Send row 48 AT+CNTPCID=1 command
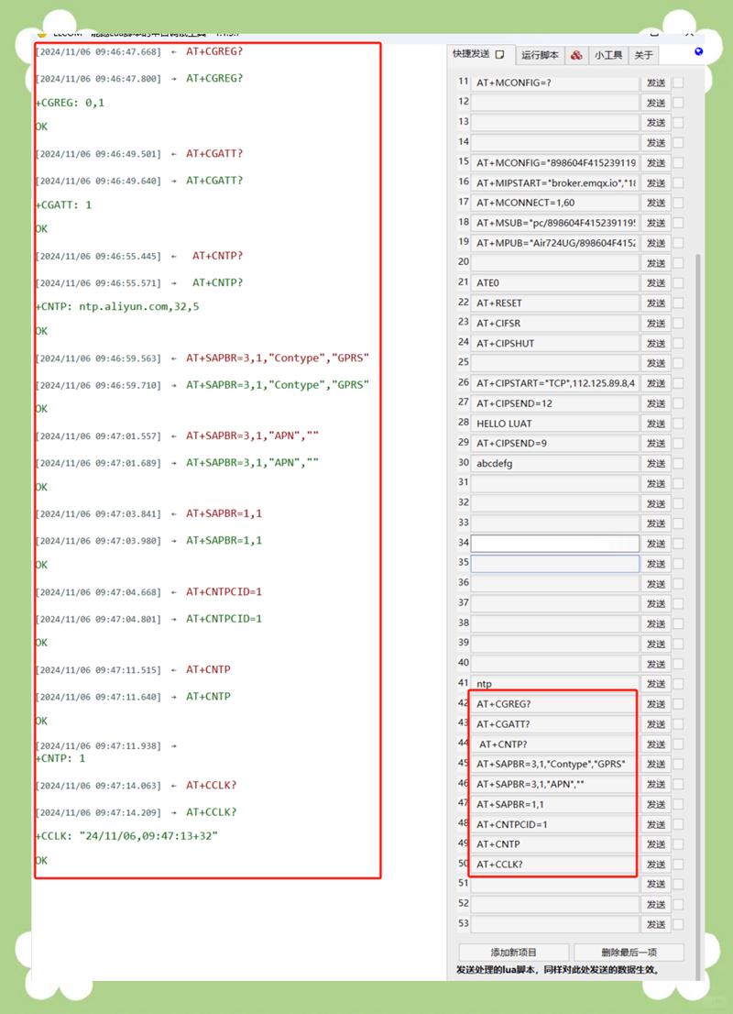Screen dimensions: 733x1014 [656, 824]
